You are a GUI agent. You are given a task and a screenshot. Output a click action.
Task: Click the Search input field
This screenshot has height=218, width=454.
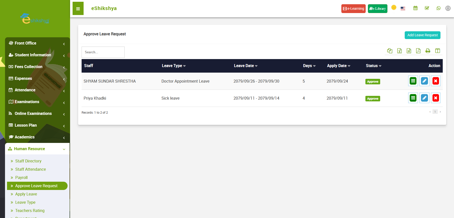coord(103,52)
